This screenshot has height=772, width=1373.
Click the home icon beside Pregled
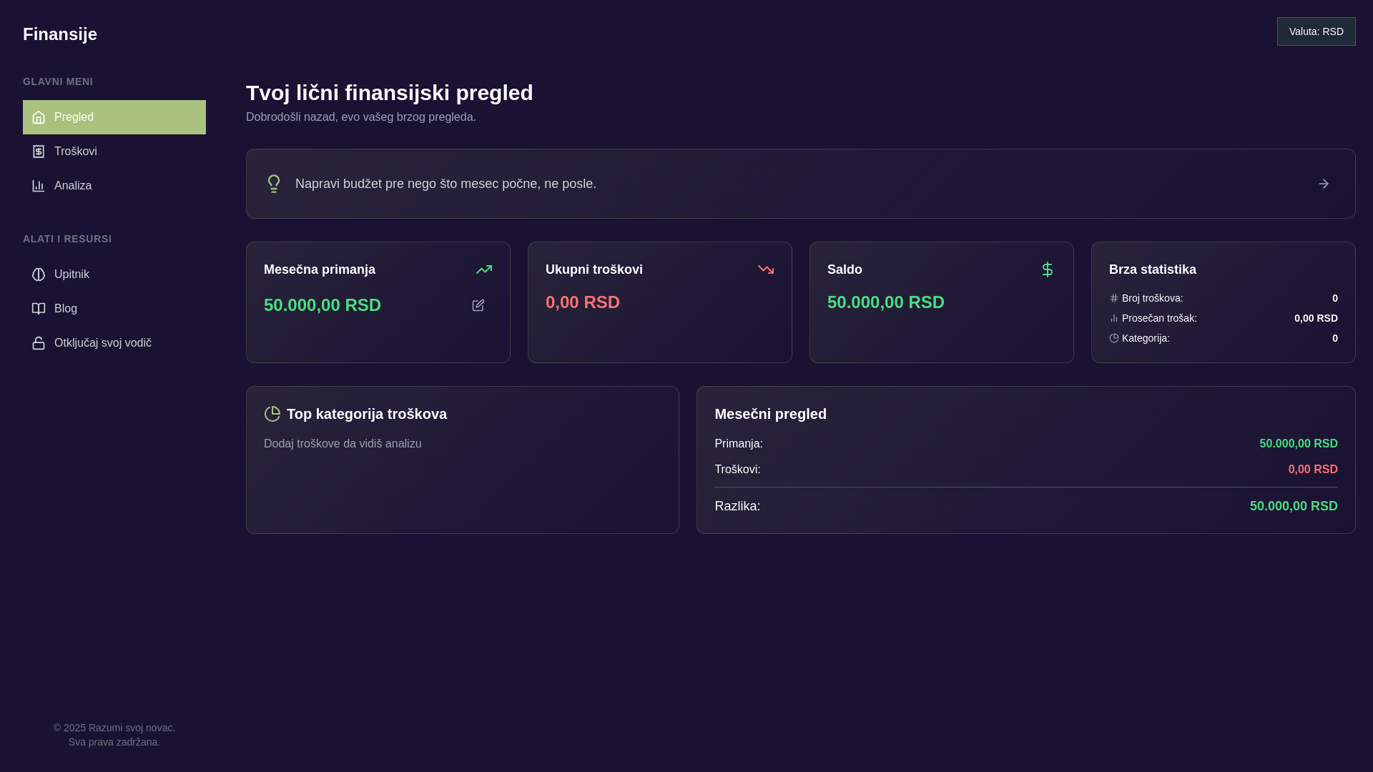coord(39,117)
